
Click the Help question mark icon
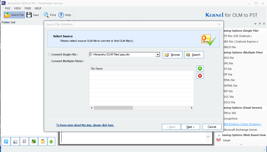pos(61,15)
